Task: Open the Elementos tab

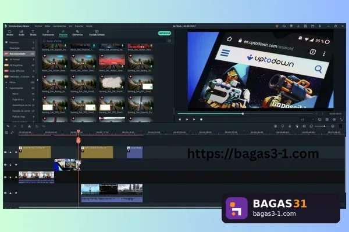Action: click(77, 33)
